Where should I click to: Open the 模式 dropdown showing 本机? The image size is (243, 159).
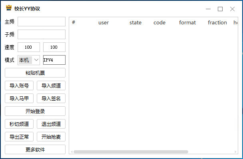point(29,60)
